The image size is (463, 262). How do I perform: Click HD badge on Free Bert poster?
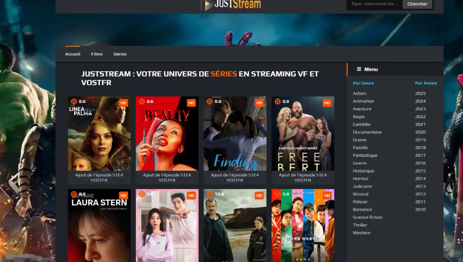tap(327, 103)
